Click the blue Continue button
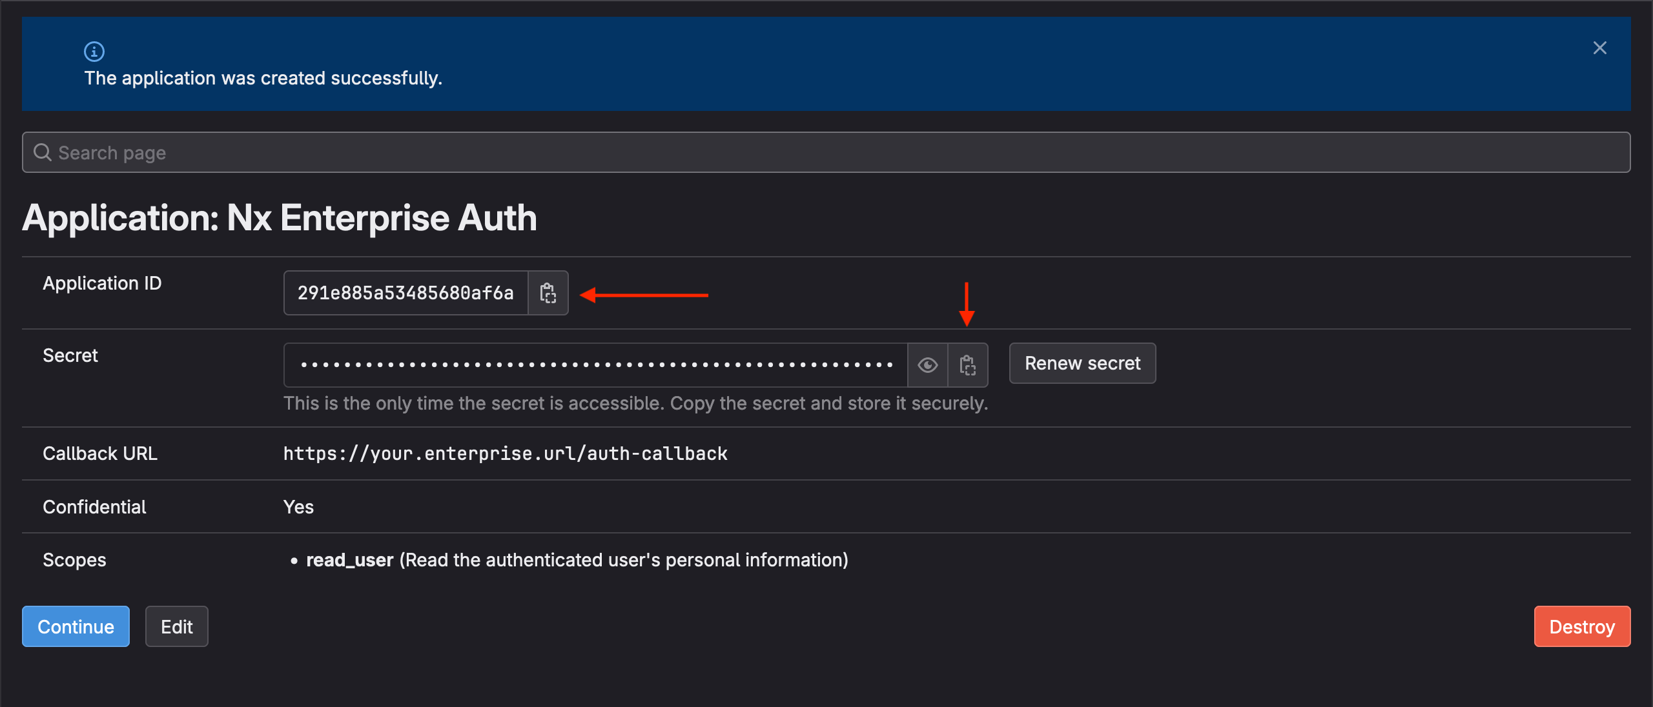The image size is (1653, 707). pos(76,626)
